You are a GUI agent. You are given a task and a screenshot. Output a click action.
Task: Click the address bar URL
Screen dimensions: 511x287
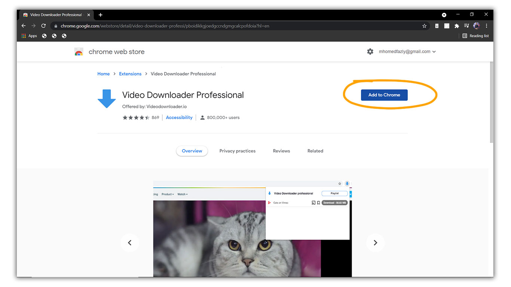[165, 26]
